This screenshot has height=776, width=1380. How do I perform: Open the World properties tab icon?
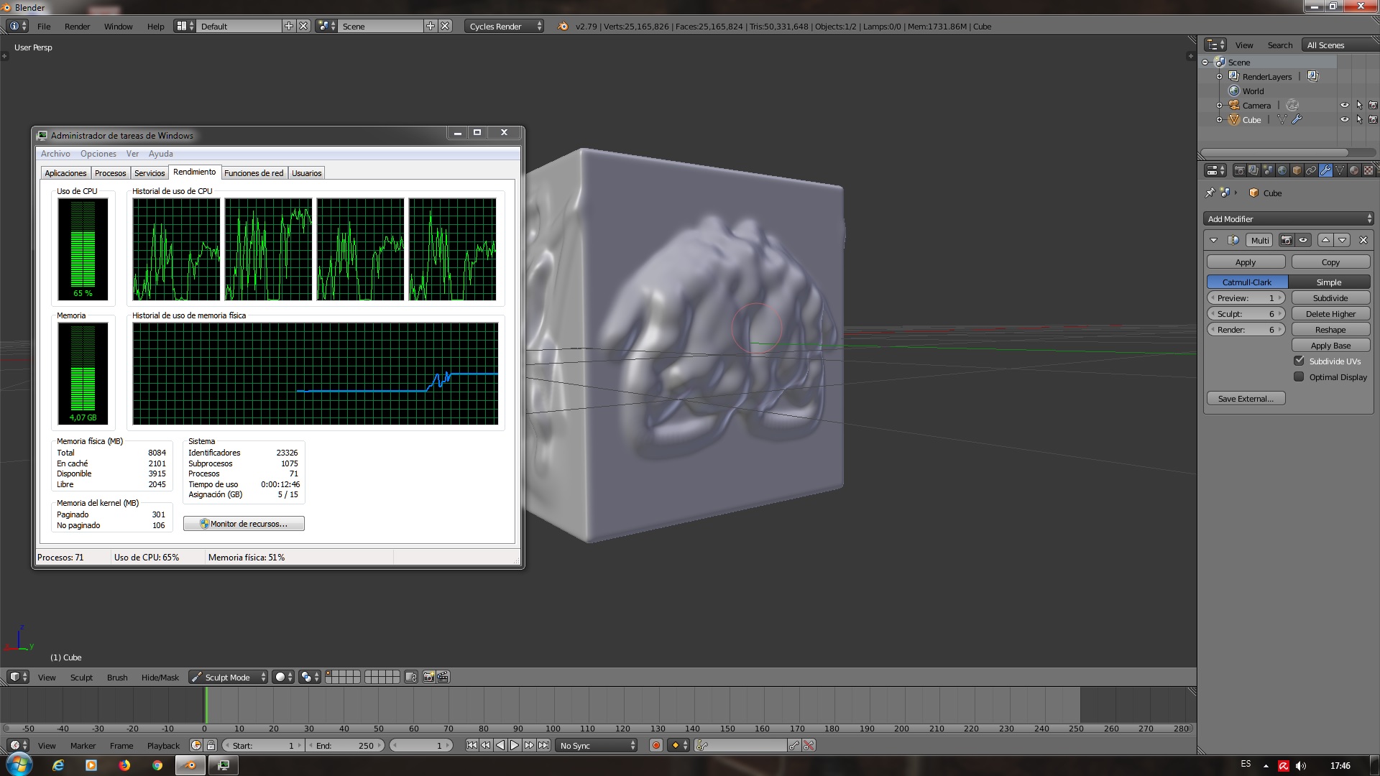(1282, 170)
